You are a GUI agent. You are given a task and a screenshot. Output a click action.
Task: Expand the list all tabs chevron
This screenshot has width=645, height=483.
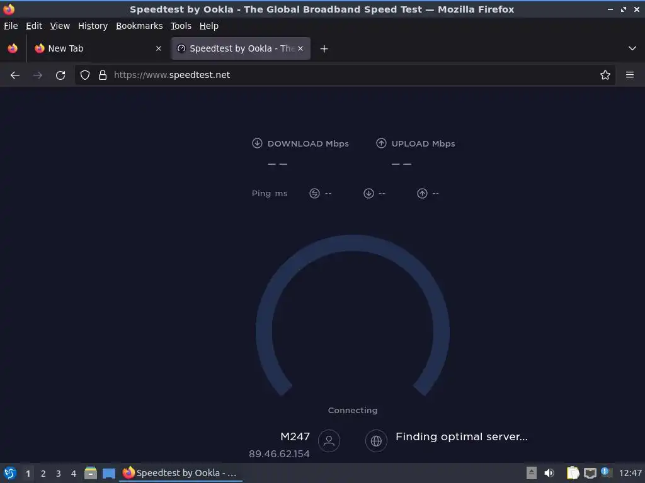point(632,48)
